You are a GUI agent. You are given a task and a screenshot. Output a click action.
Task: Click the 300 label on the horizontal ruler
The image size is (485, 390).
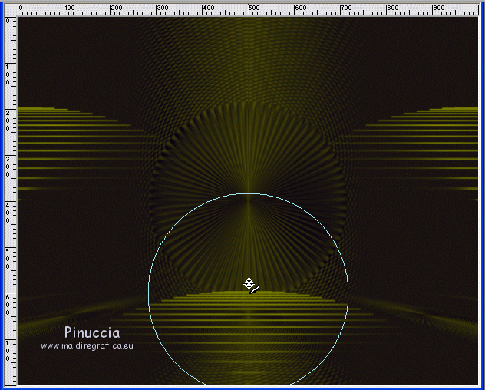pos(163,8)
